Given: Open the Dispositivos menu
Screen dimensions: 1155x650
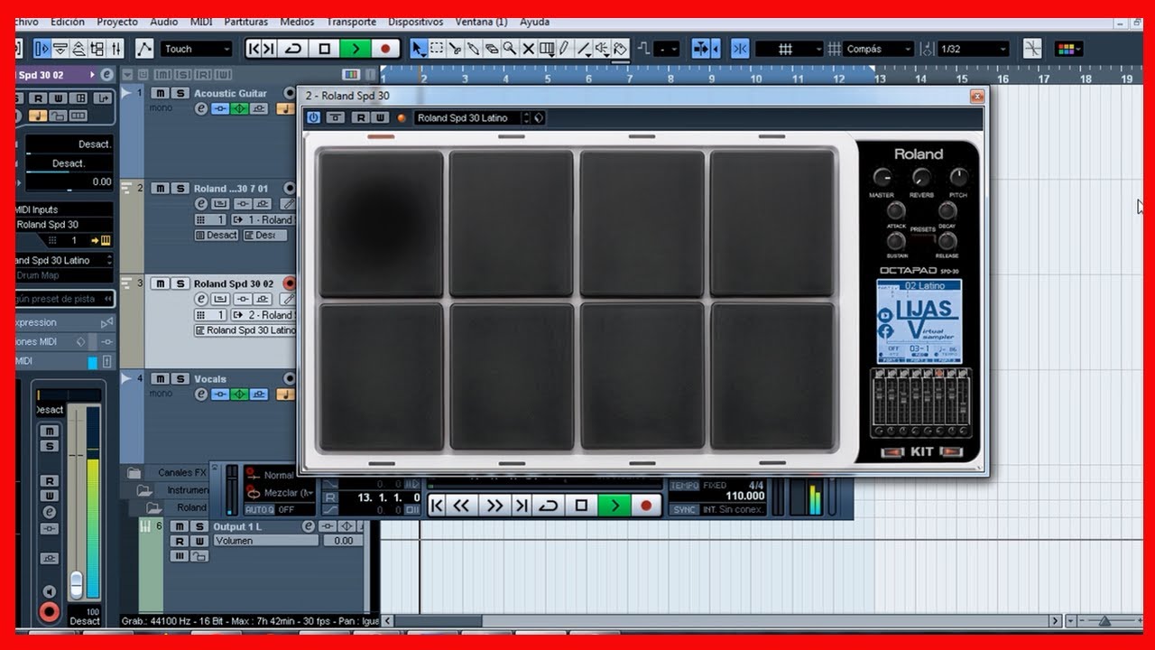Looking at the screenshot, I should pos(416,22).
